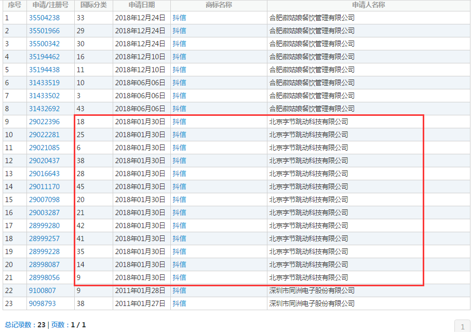Open application number 29007098
This screenshot has height=332, width=471.
[44, 200]
